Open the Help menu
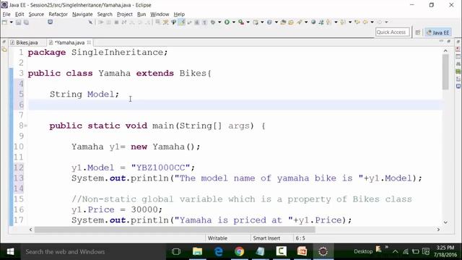Screen dimensions: 462x260 point(179,14)
